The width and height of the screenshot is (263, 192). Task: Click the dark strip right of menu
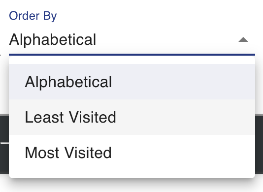[259, 144]
